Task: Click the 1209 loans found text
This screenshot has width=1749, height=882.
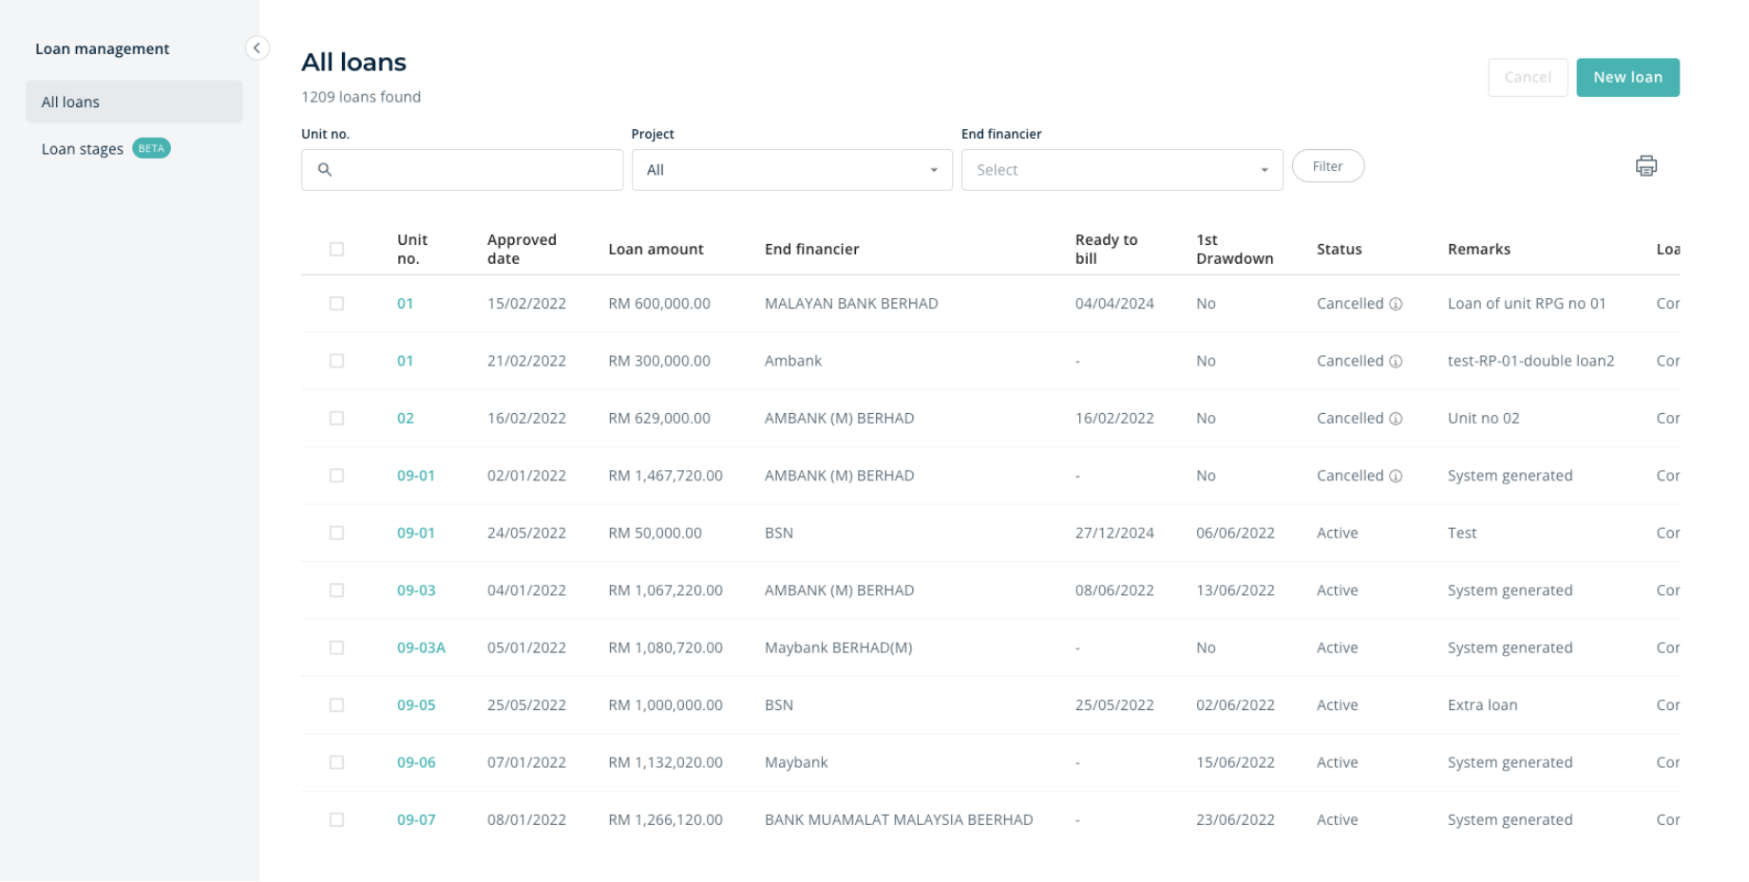Action: point(361,97)
